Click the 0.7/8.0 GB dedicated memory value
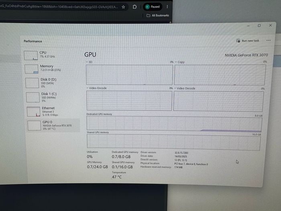This screenshot has height=211, width=281. (x=121, y=157)
